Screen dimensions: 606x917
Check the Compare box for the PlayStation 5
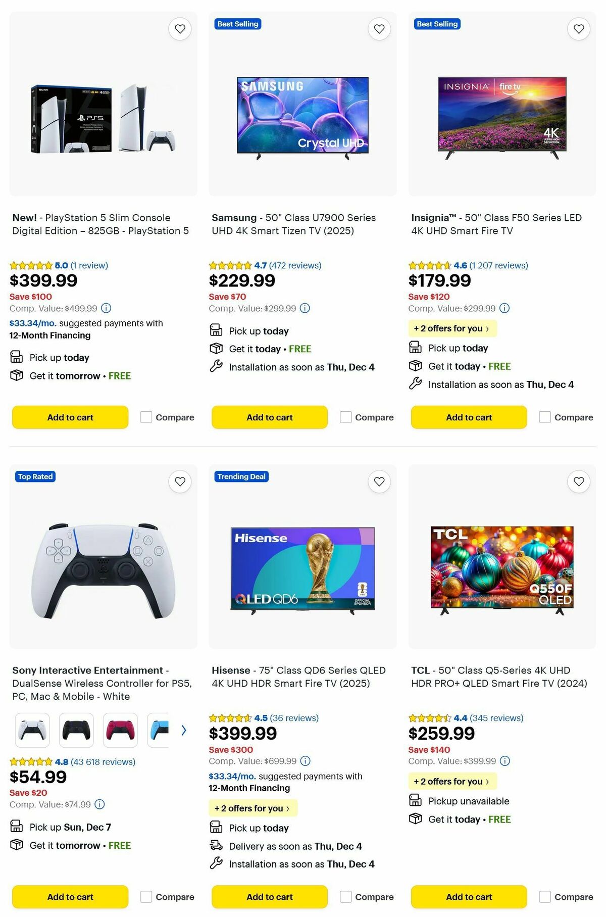point(146,417)
